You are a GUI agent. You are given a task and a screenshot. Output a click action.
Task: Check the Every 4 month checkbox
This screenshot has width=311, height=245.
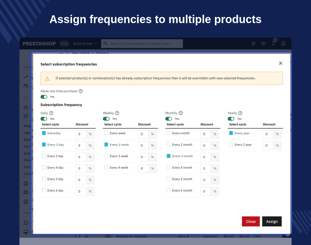click(x=169, y=167)
